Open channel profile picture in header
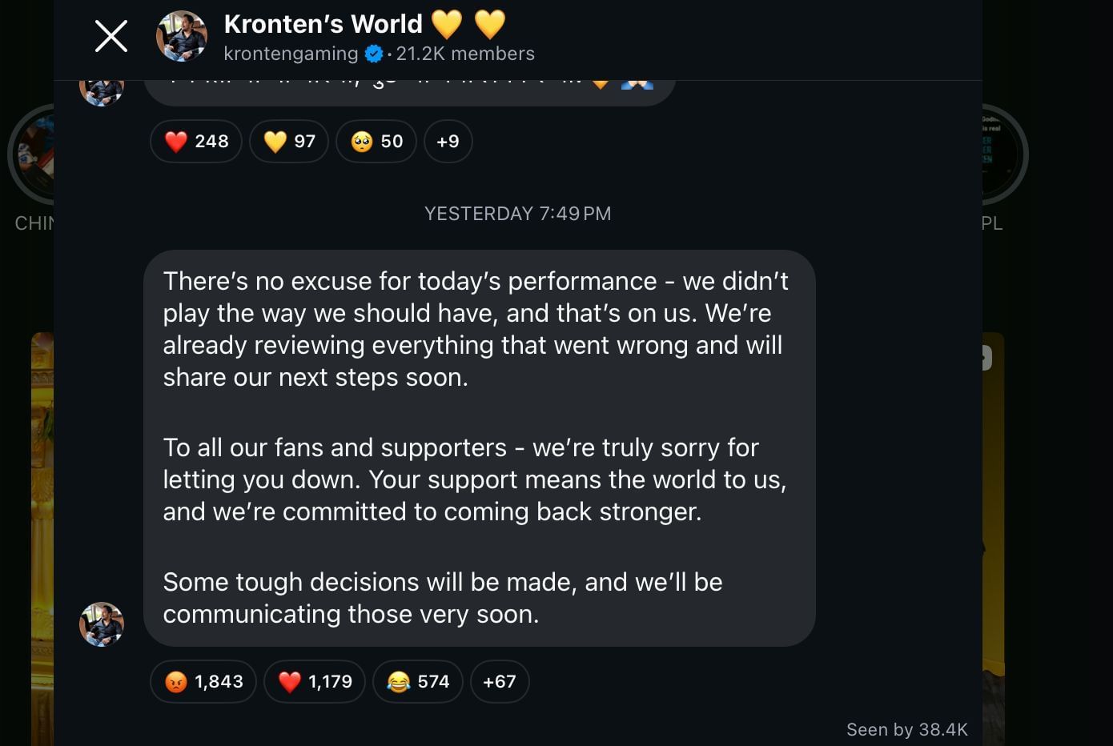The height and width of the screenshot is (746, 1113). coord(182,36)
